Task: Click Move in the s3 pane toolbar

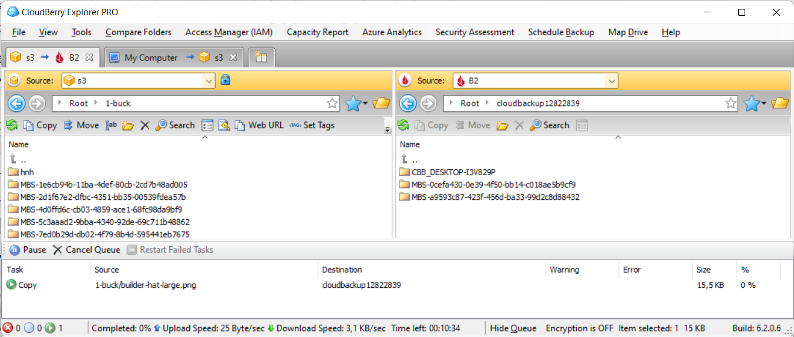Action: click(x=81, y=125)
